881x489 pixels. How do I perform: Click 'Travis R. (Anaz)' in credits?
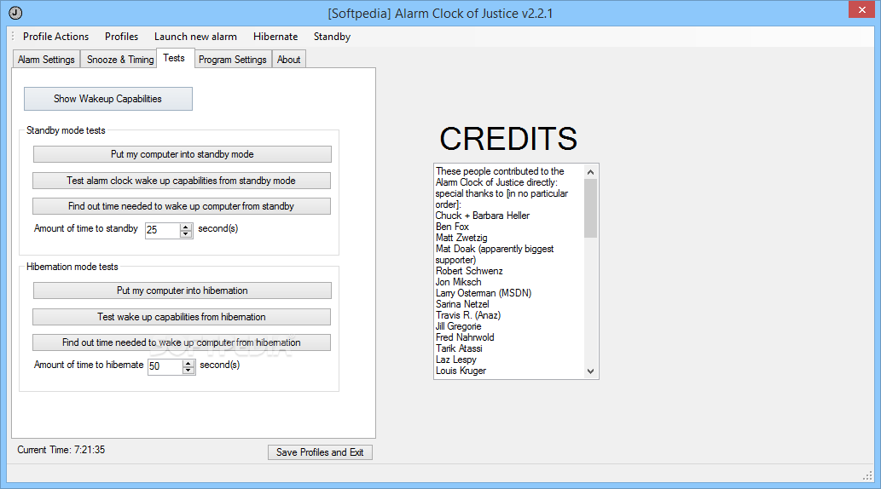(x=468, y=315)
